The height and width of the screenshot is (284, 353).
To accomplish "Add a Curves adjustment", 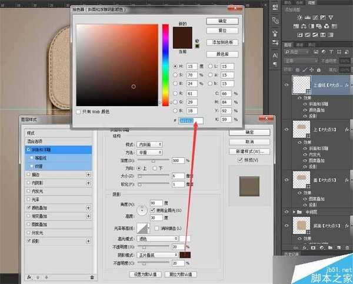I will pos(315,18).
